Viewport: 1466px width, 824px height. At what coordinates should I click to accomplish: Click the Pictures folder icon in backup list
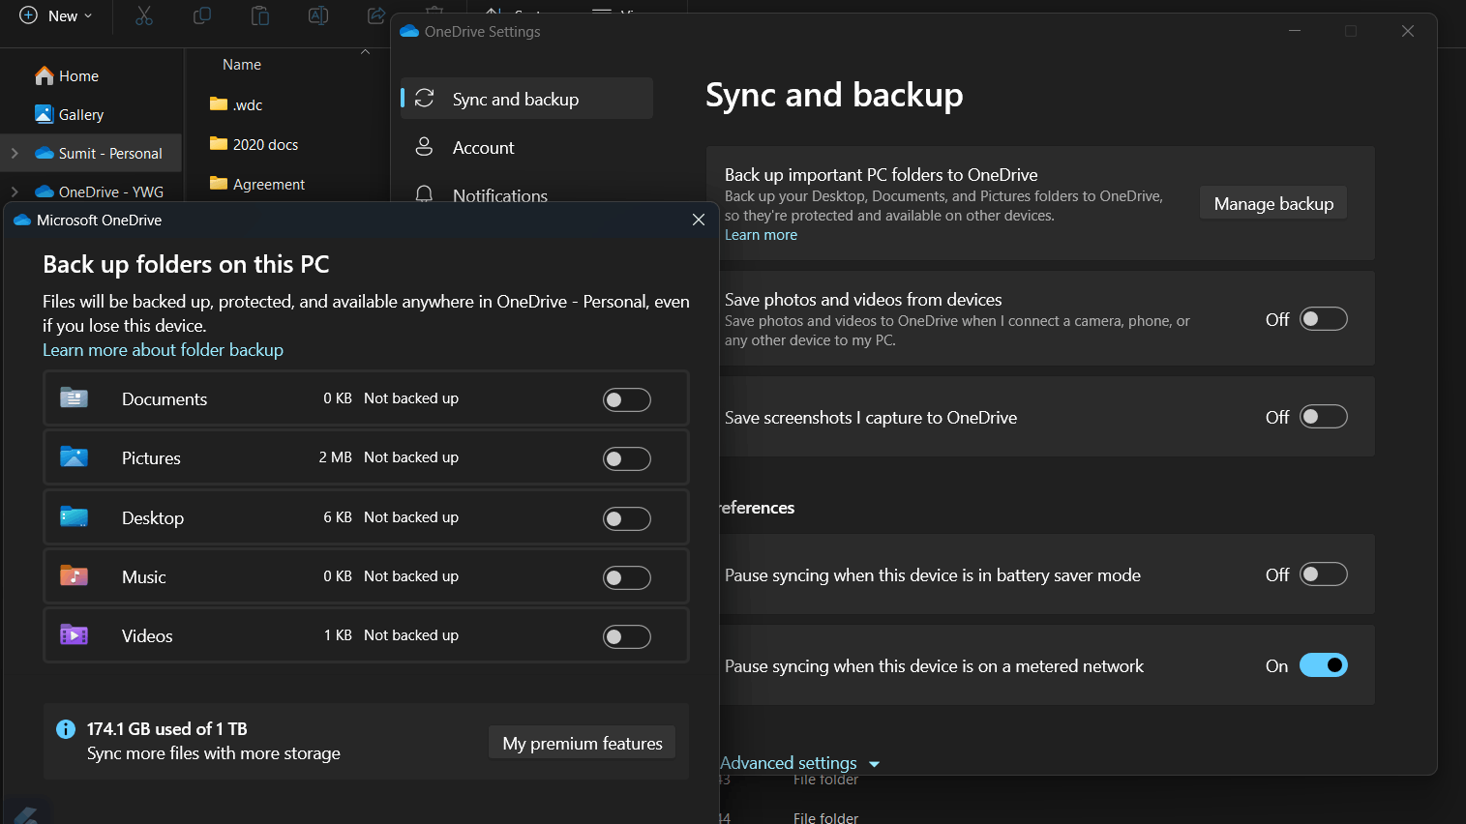tap(75, 457)
